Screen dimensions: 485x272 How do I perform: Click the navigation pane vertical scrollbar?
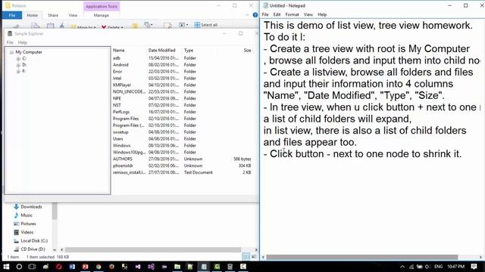tap(55, 211)
